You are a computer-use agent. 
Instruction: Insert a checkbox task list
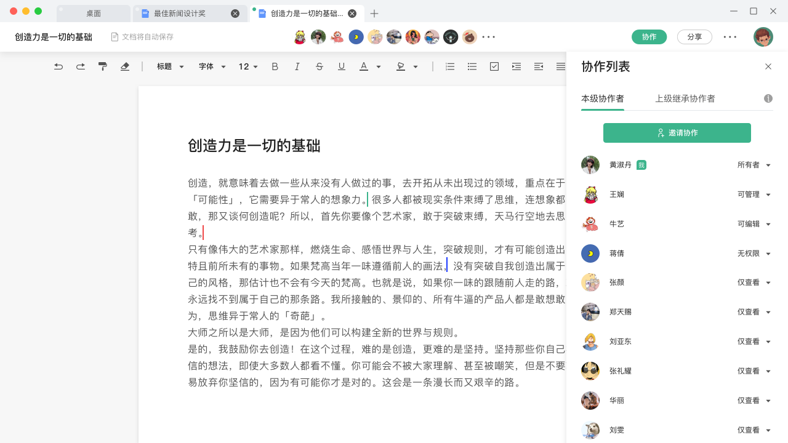pyautogui.click(x=494, y=66)
